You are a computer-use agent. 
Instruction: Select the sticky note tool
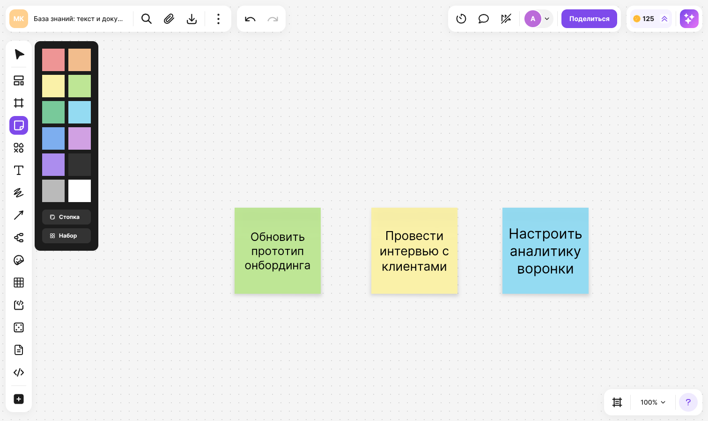tap(19, 125)
